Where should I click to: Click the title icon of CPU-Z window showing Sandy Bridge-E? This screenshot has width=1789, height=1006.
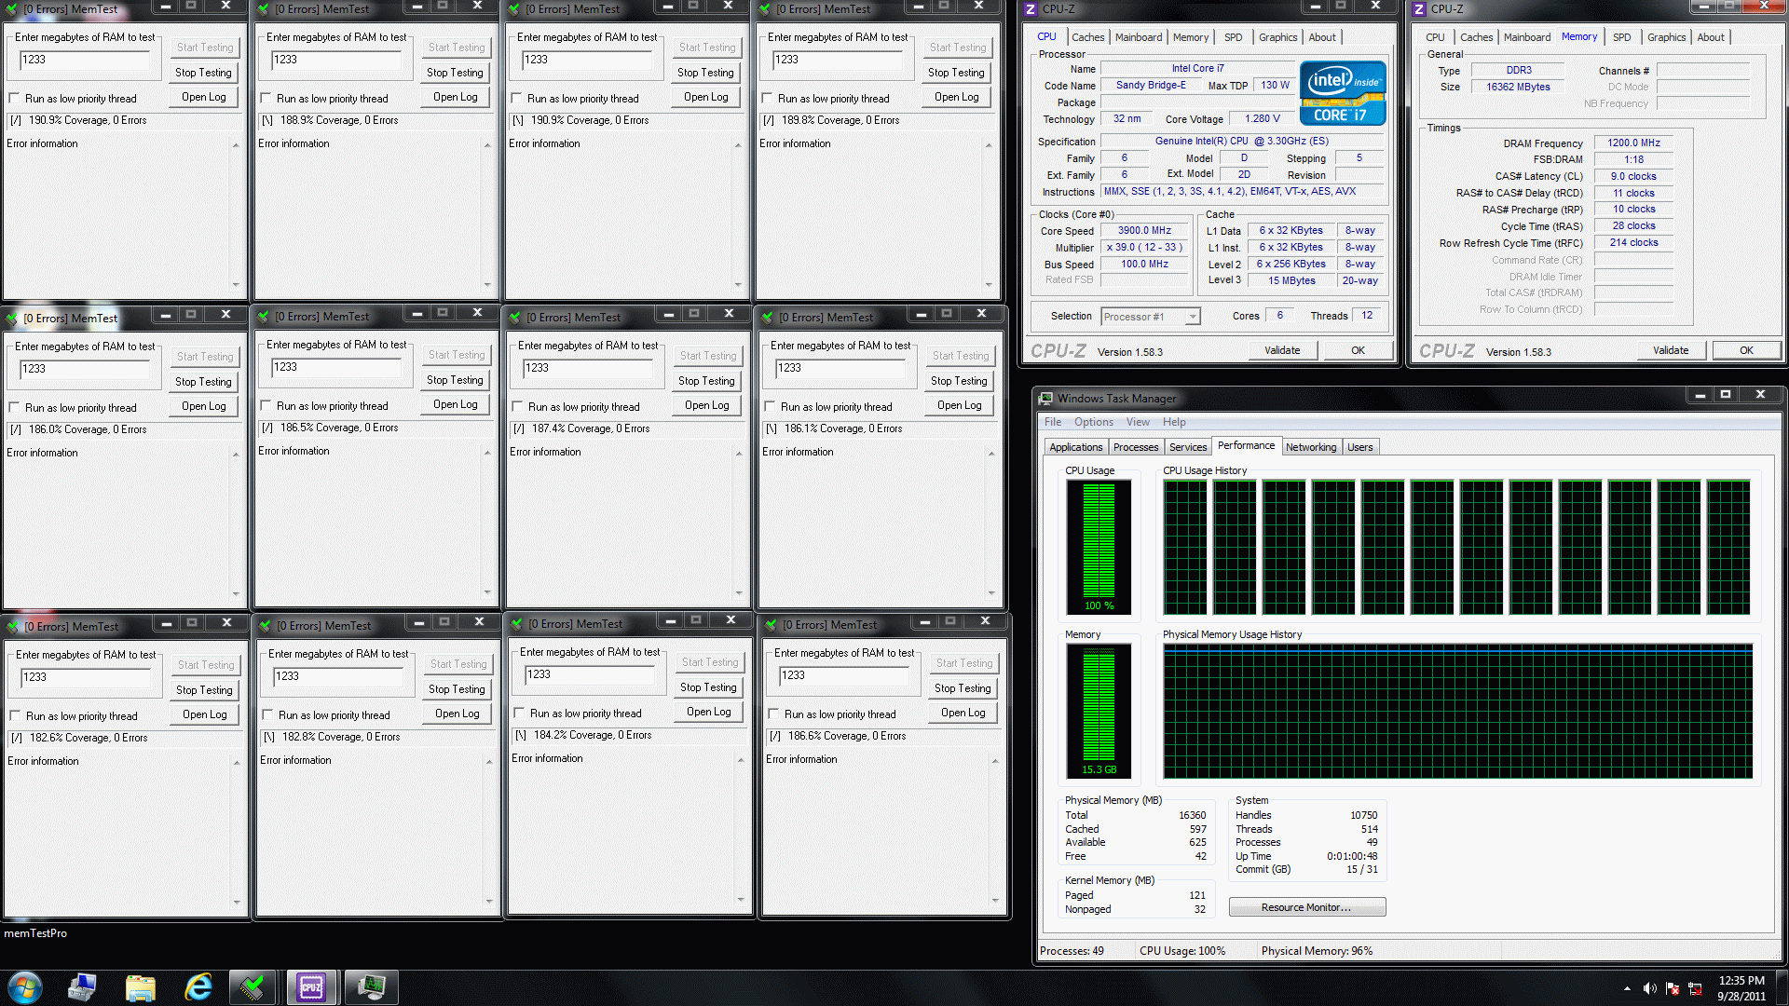1030,9
